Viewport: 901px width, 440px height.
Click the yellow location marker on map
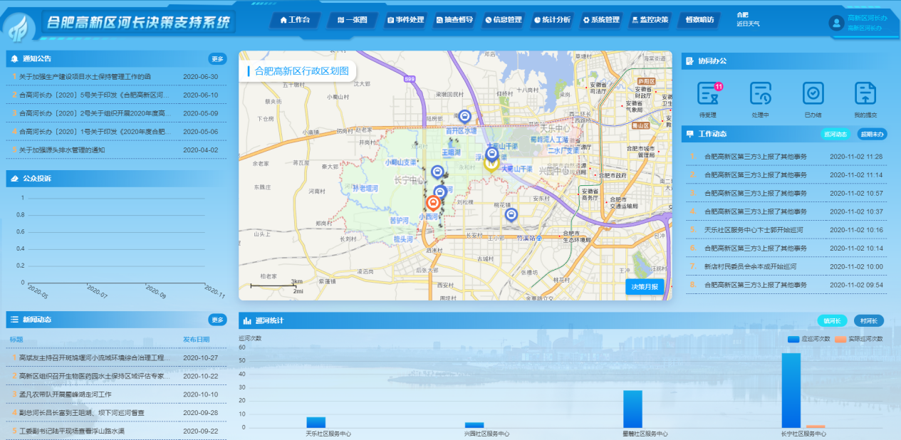tap(491, 164)
